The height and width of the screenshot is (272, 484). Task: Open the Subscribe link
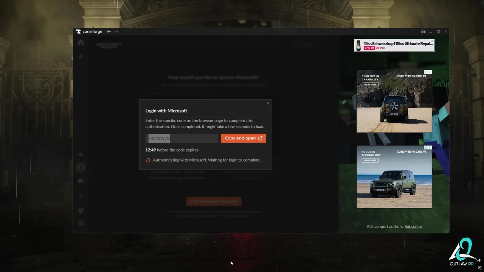pos(413,227)
